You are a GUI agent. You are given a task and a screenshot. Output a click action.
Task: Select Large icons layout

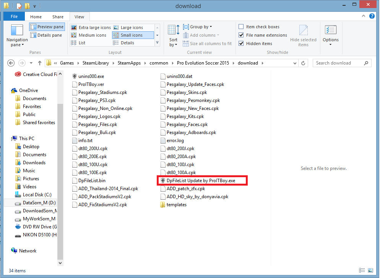click(x=129, y=27)
